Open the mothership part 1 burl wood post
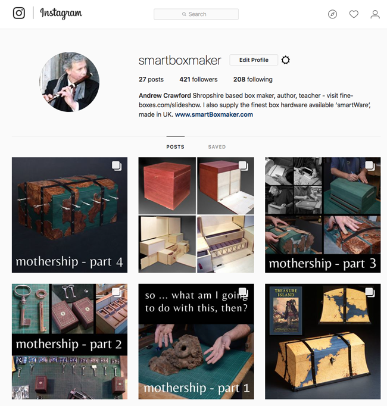This screenshot has height=406, width=387. [196, 342]
